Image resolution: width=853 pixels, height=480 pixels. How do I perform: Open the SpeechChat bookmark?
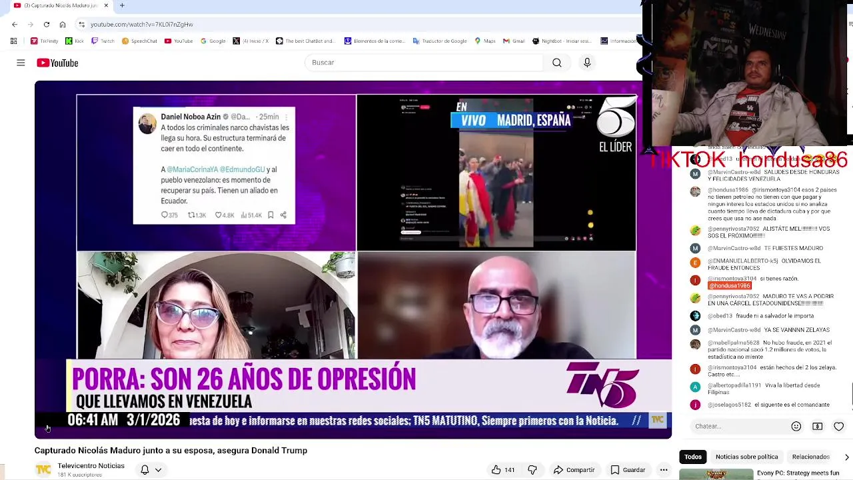coord(139,41)
